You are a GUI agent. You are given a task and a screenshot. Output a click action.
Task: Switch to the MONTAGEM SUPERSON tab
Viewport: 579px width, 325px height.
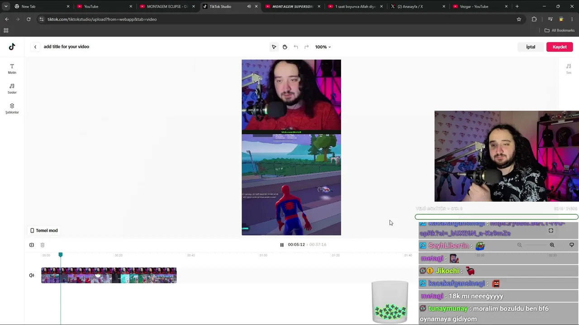coord(293,6)
